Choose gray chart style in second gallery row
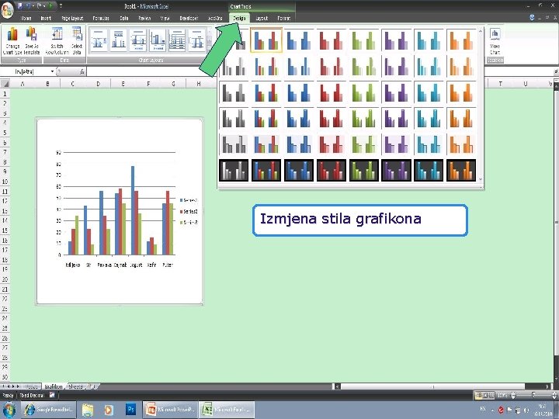The width and height of the screenshot is (559, 419). (x=234, y=66)
